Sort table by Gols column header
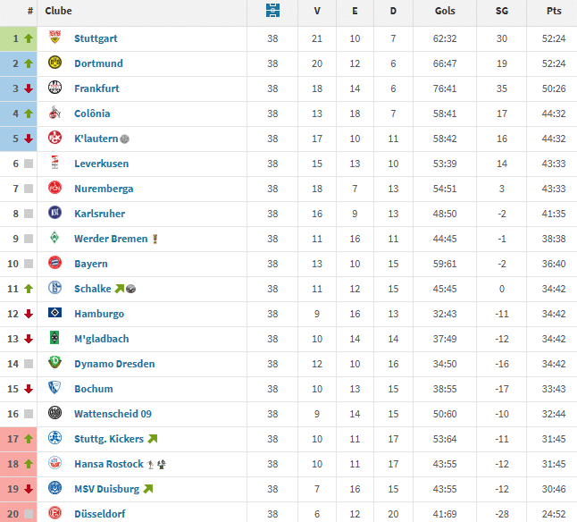Image resolution: width=577 pixels, height=522 pixels. click(444, 12)
